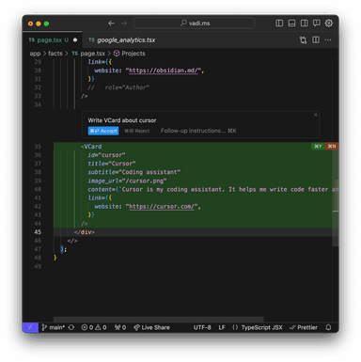The image size is (361, 362).
Task: Accept the diff block with ⌘Y
Action: pyautogui.click(x=318, y=146)
